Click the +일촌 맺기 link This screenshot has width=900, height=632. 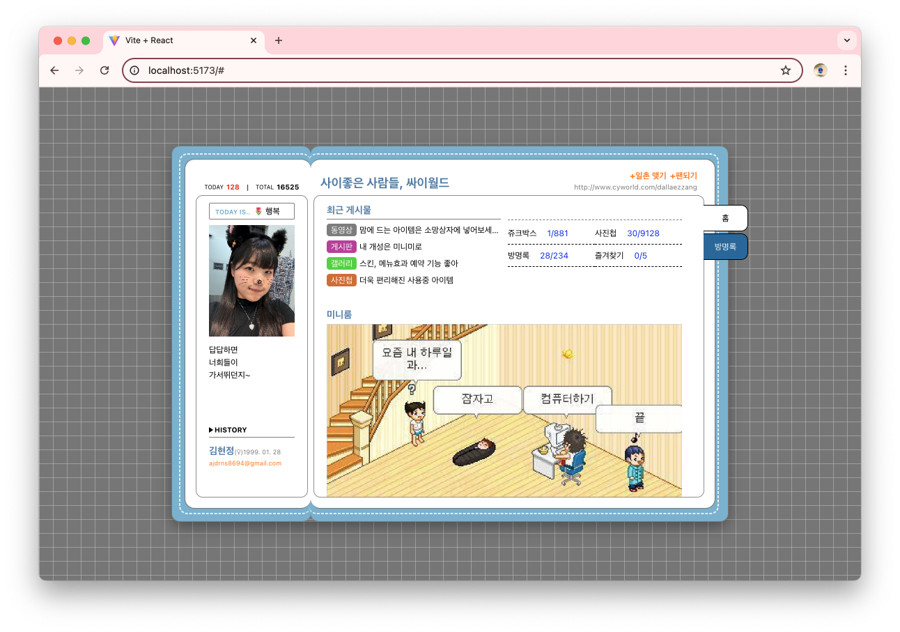pos(648,176)
